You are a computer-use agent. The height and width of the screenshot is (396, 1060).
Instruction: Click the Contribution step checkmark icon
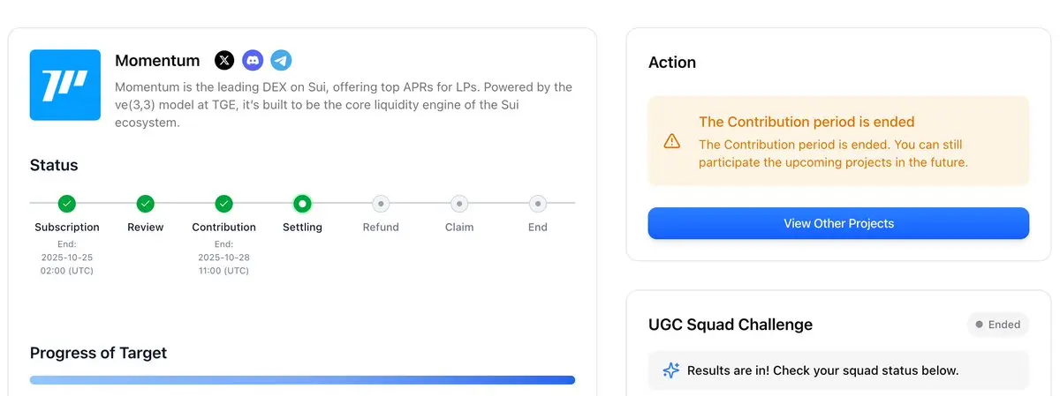pos(224,204)
